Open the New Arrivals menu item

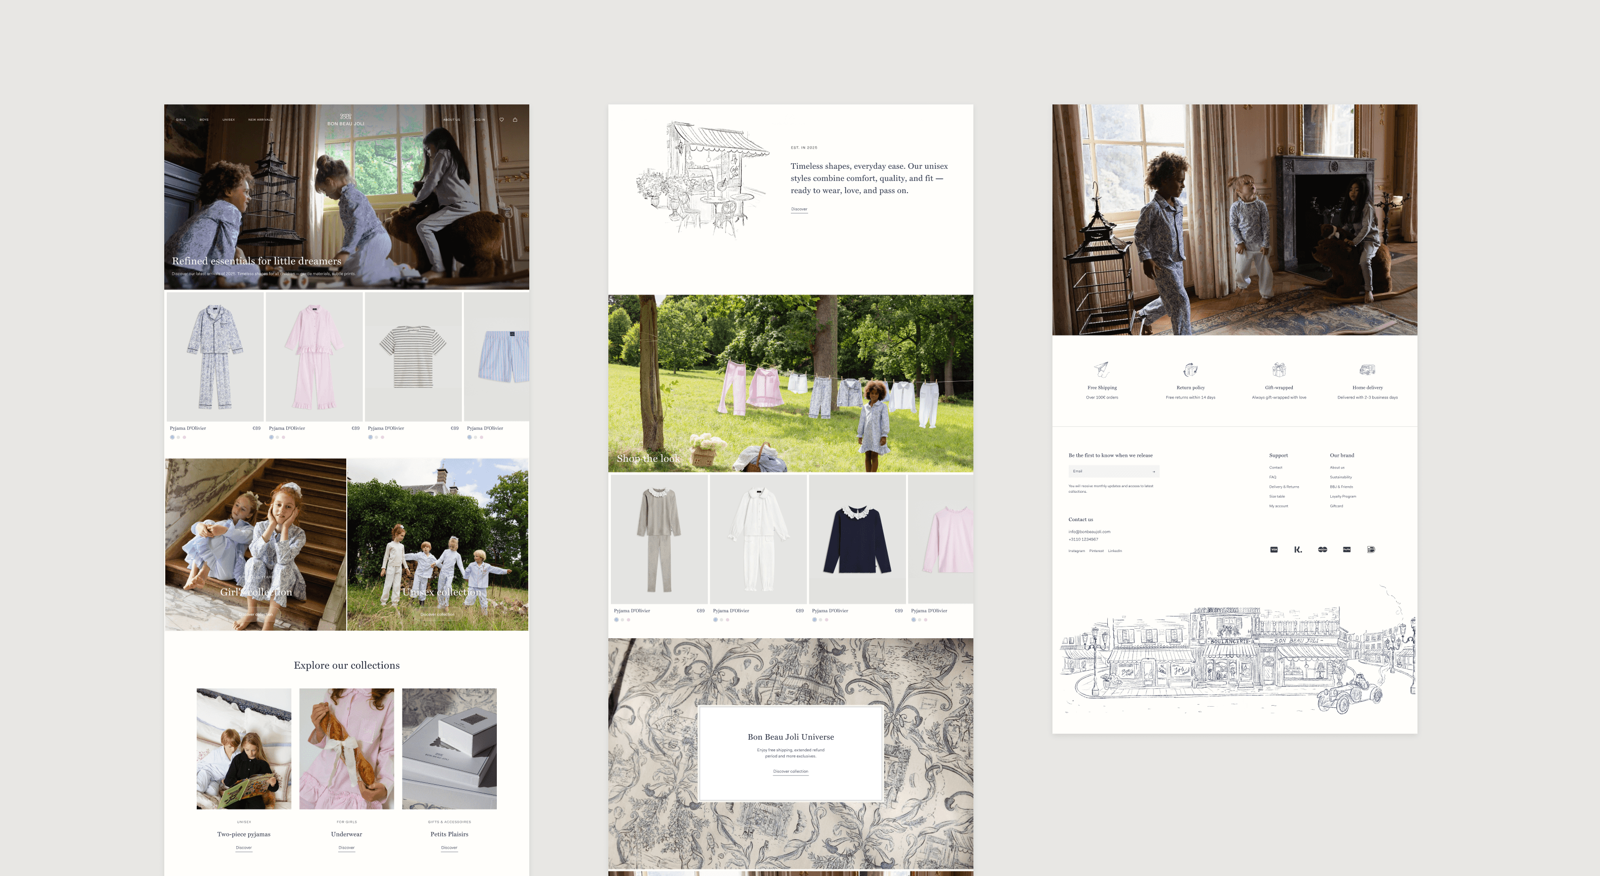pos(260,120)
